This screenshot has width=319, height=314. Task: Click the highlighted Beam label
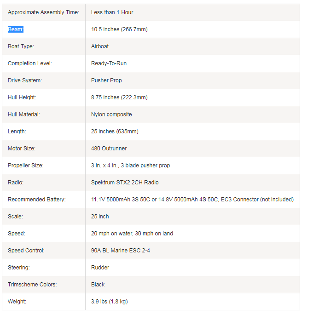16,29
